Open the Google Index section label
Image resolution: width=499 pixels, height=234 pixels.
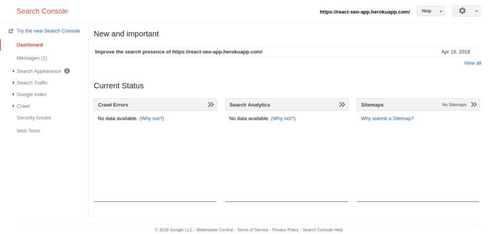pyautogui.click(x=32, y=94)
